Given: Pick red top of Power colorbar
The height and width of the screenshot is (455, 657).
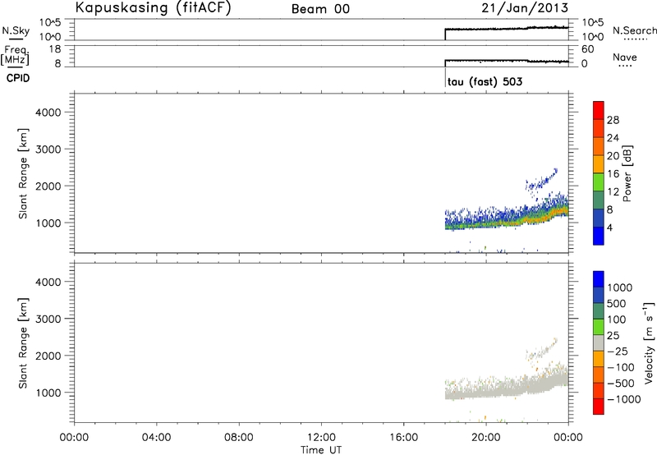Looking at the screenshot, I should point(599,110).
